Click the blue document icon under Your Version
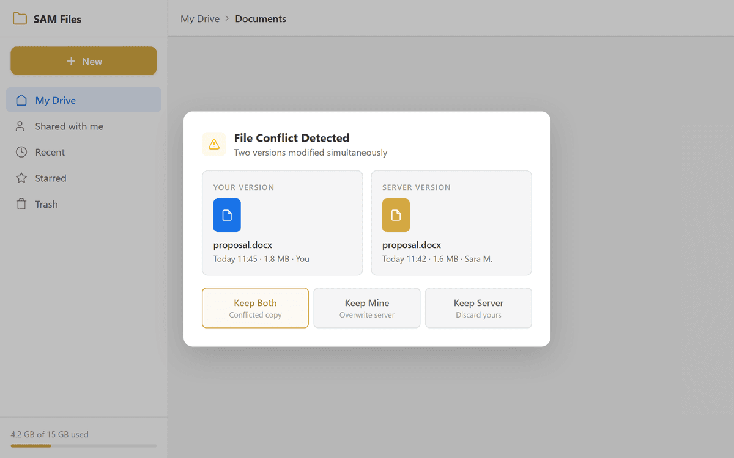 click(x=227, y=216)
